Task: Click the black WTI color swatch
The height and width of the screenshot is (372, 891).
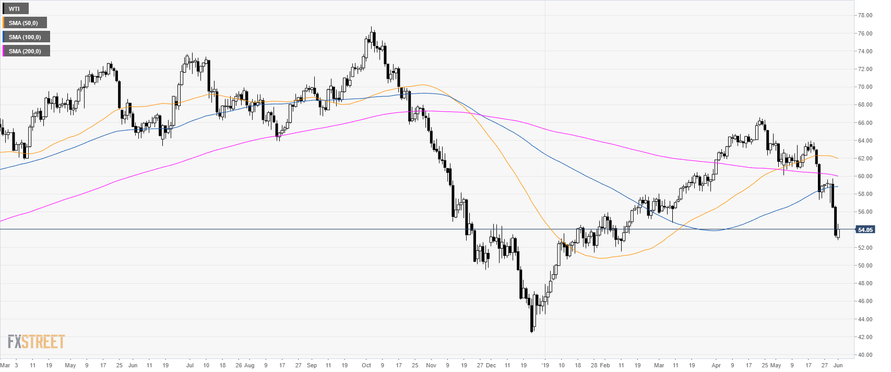Action: pyautogui.click(x=4, y=9)
